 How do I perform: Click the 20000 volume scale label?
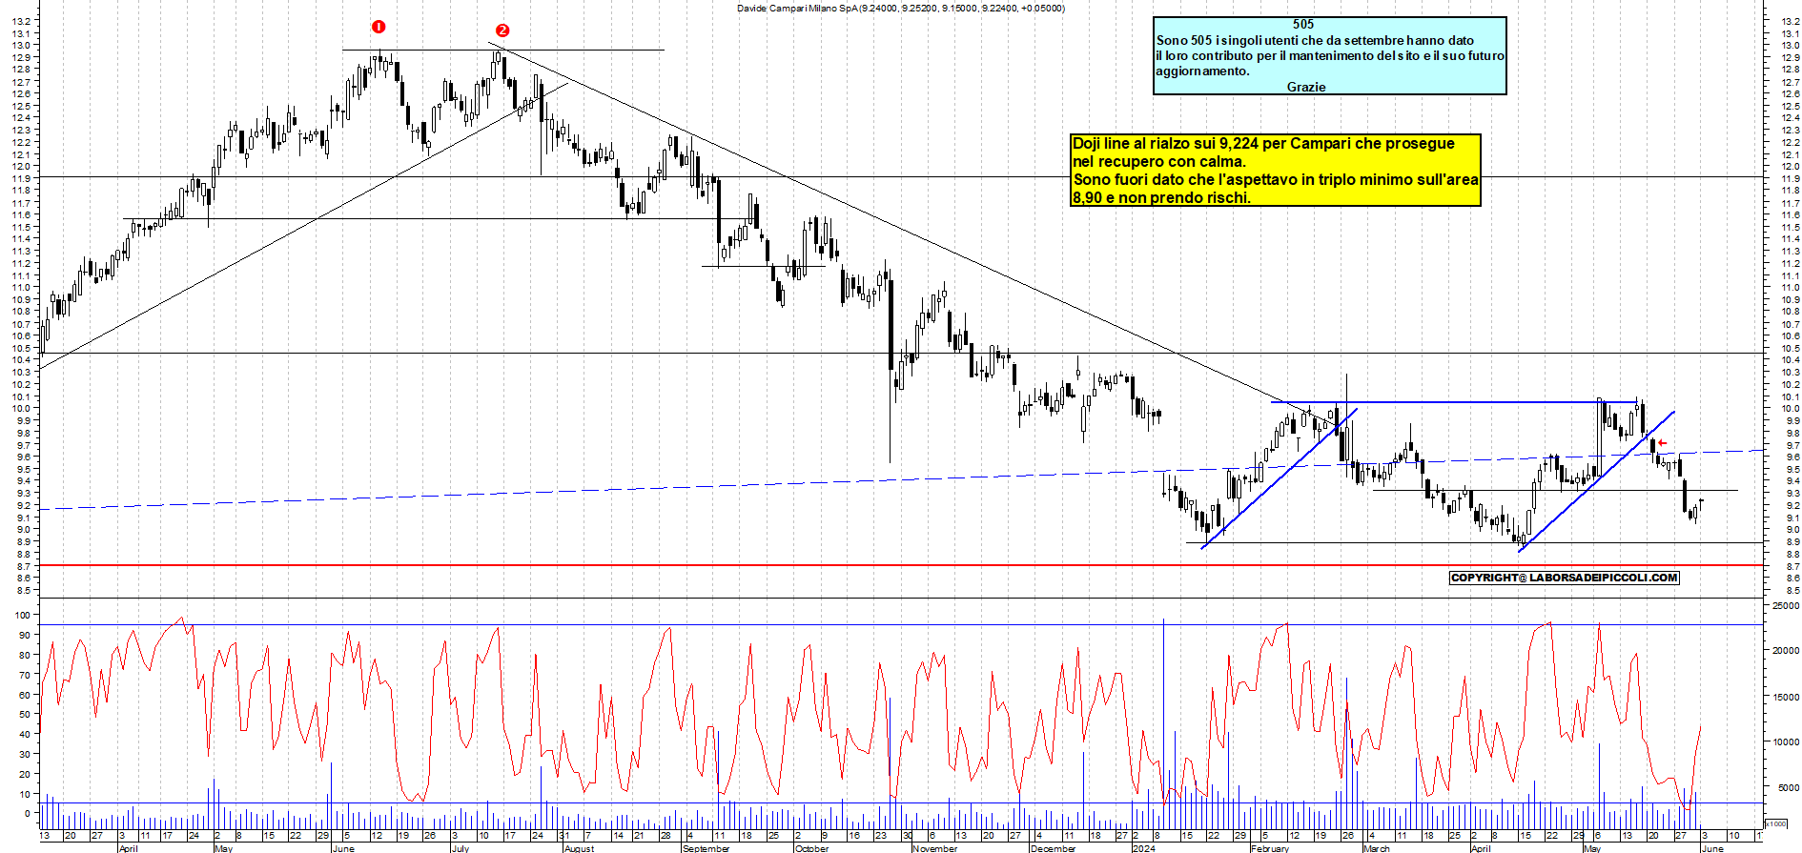click(x=1785, y=651)
